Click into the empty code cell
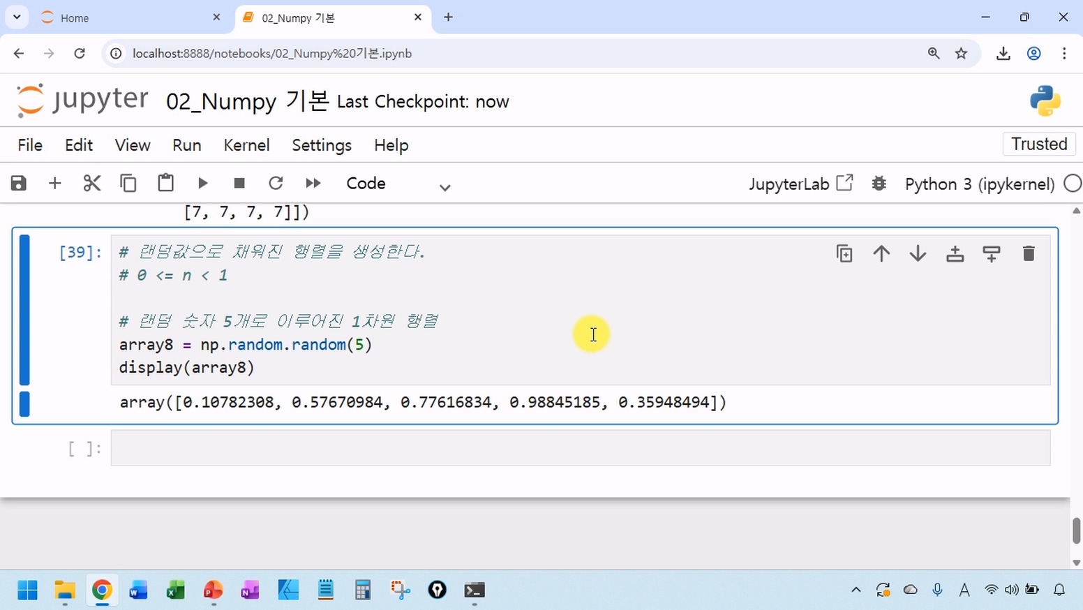Screen dimensions: 1083x610 (581, 448)
